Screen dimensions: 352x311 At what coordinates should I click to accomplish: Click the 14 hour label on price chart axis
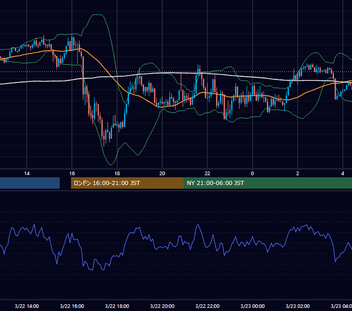[27, 174]
